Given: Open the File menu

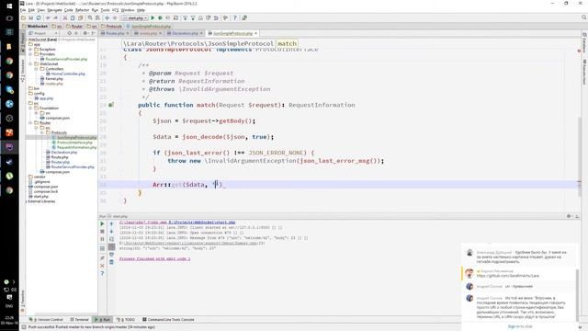Looking at the screenshot, I should (x=23, y=10).
